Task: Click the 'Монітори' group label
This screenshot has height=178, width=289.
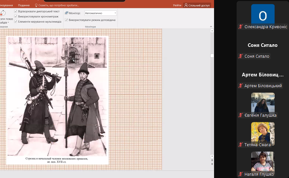Action: (x=90, y=27)
